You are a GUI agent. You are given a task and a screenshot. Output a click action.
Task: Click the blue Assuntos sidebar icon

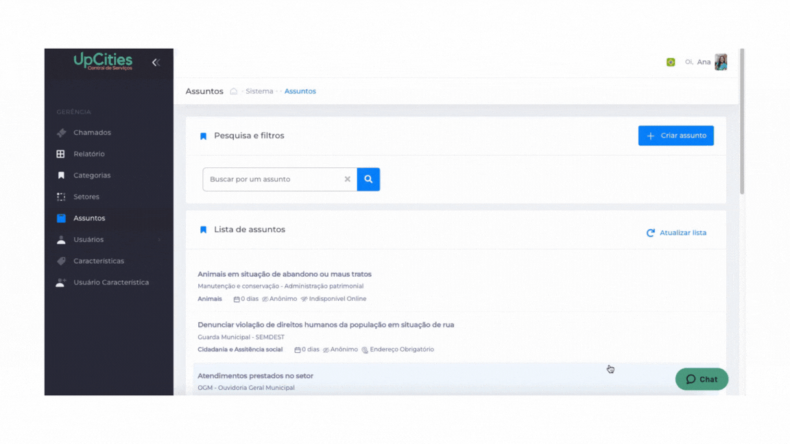pos(61,218)
